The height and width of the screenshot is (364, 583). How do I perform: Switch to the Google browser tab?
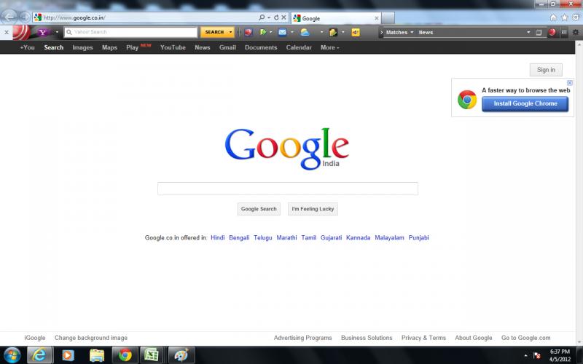pyautogui.click(x=337, y=17)
